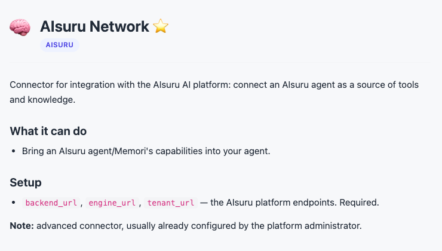Click the horizontal divider under the header
The width and height of the screenshot is (442, 251).
tap(220, 62)
